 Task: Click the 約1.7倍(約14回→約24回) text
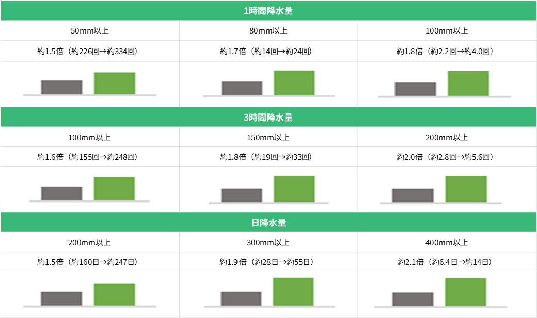coord(266,52)
